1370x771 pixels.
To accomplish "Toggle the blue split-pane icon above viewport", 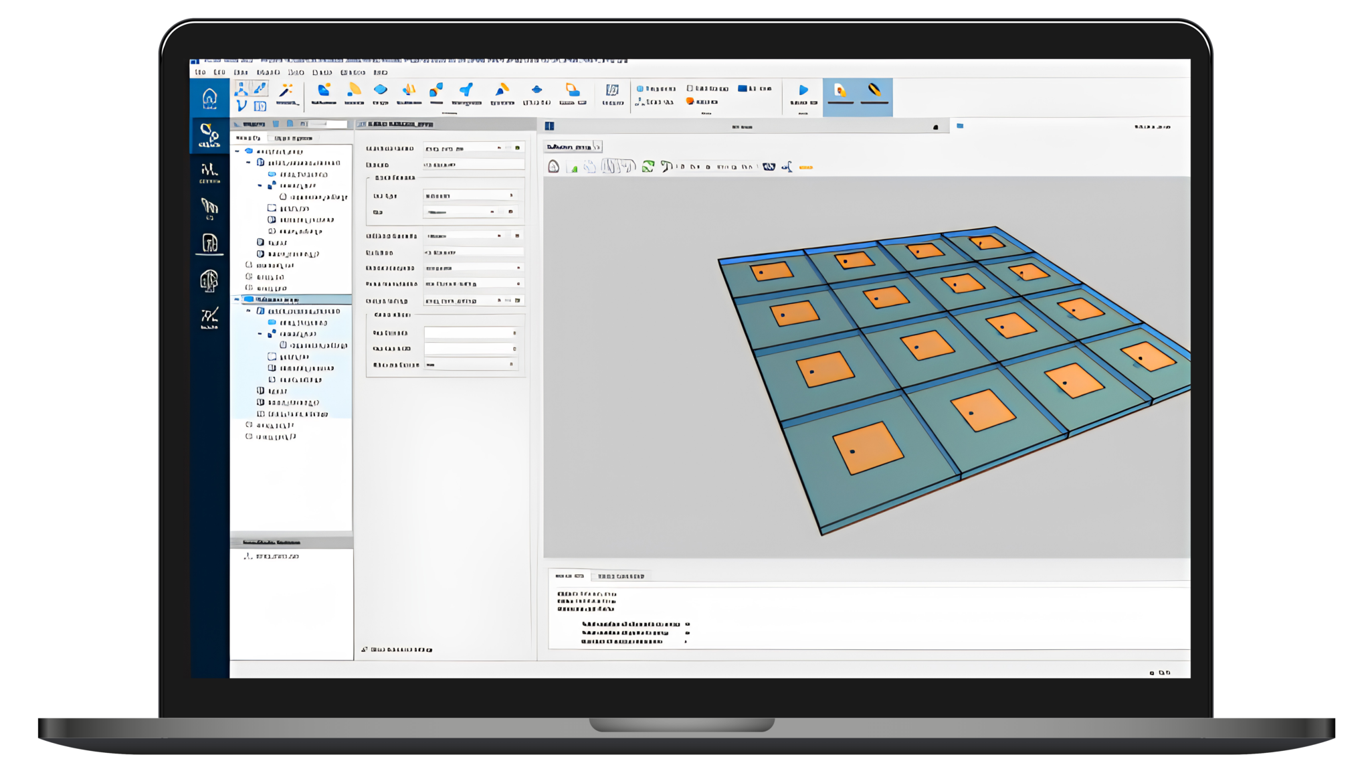I will [x=549, y=126].
